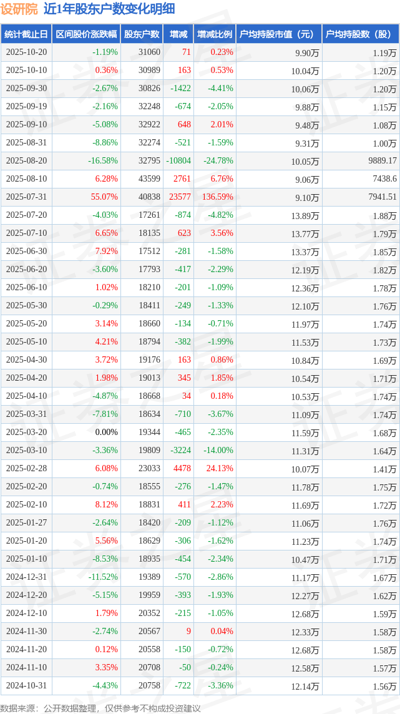400x714 pixels.
Task: Select the 增减比例 column header
Action: (215, 34)
